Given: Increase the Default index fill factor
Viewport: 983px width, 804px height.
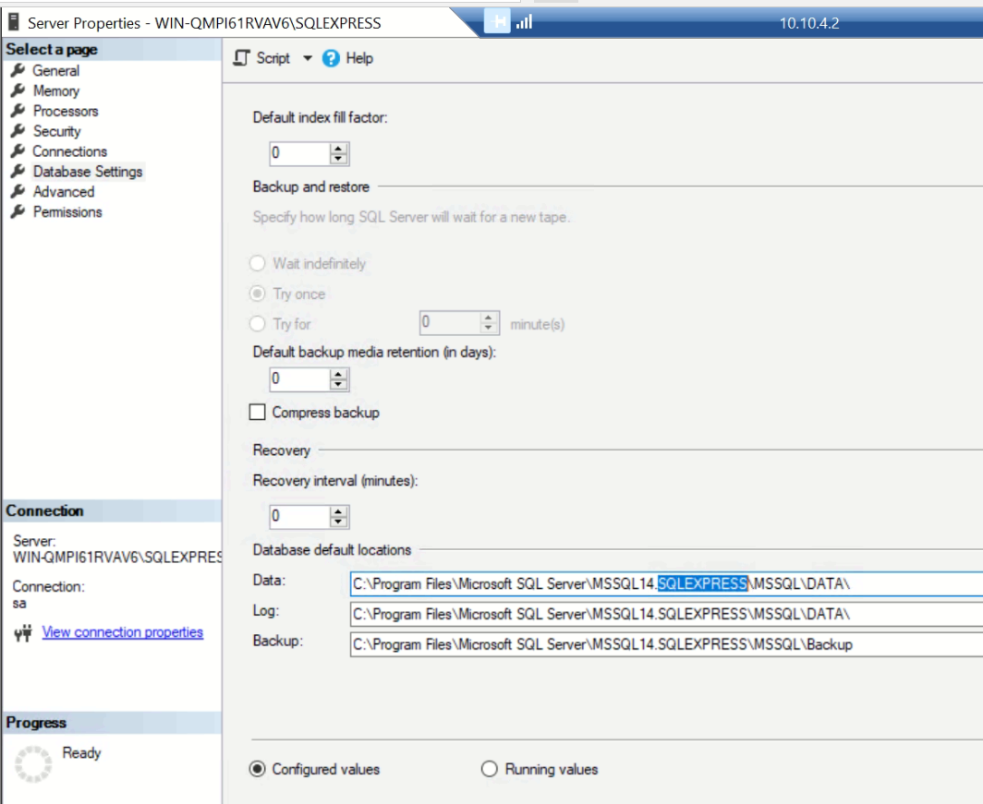Looking at the screenshot, I should (338, 149).
